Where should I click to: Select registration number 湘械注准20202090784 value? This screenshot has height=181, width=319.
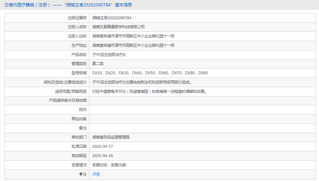coord(112,18)
